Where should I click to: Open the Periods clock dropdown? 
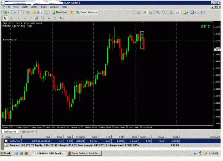click(x=193, y=12)
